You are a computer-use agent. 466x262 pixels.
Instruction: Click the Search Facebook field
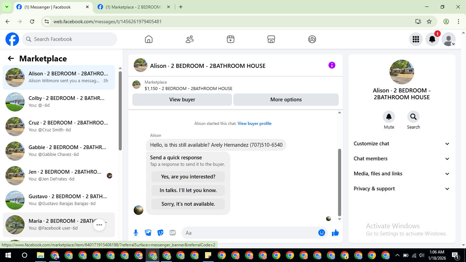coord(70,39)
